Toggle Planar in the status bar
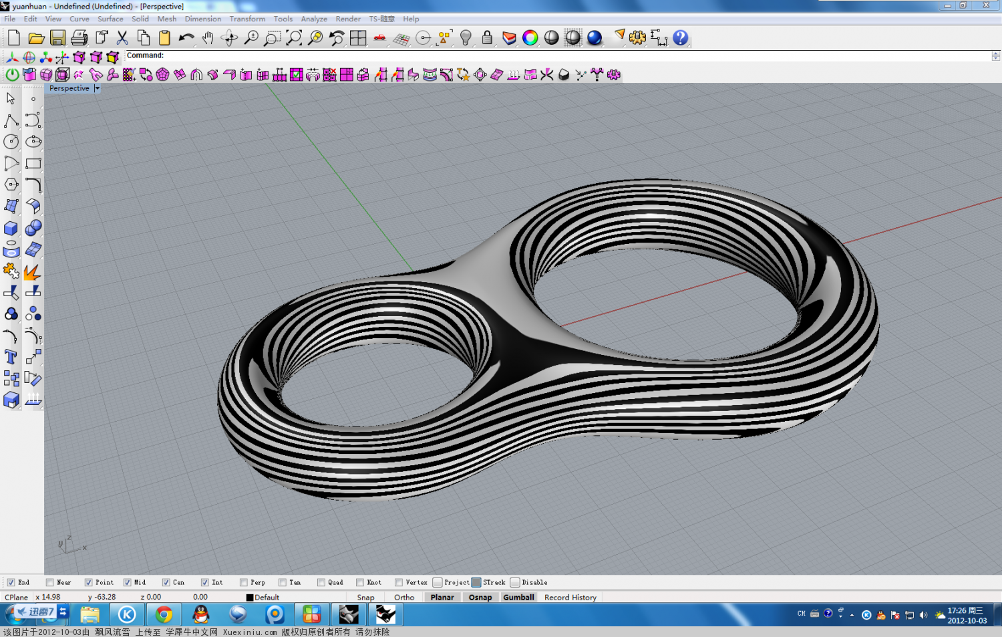 (442, 598)
